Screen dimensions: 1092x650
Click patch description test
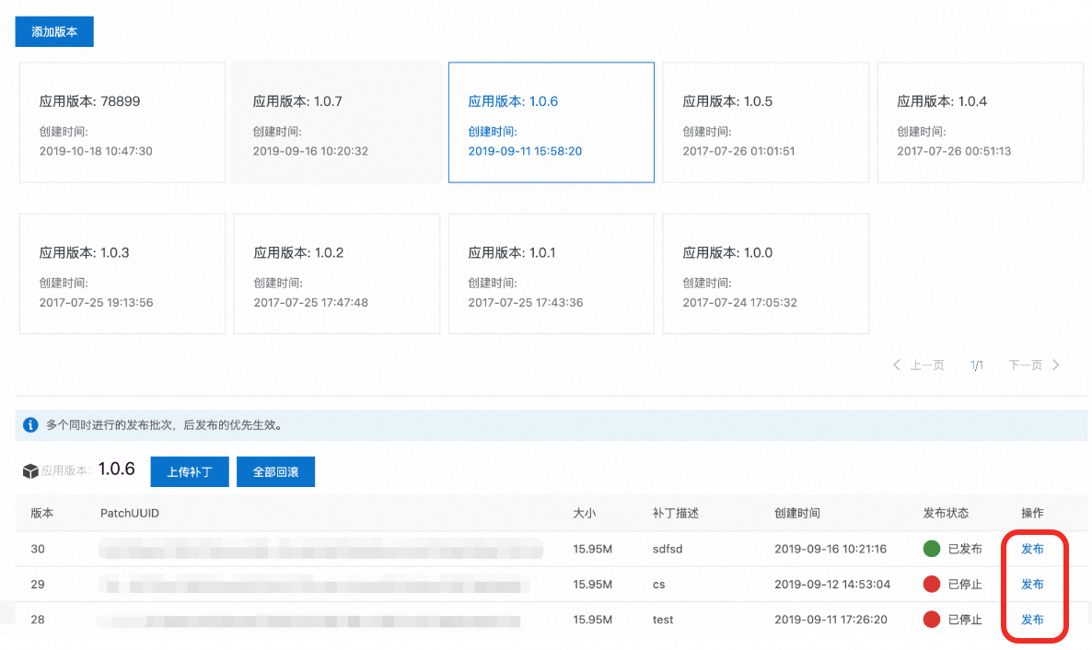pyautogui.click(x=663, y=620)
